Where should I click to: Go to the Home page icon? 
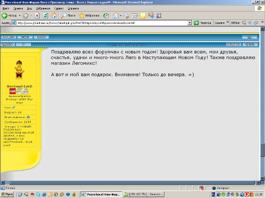[x=54, y=16]
